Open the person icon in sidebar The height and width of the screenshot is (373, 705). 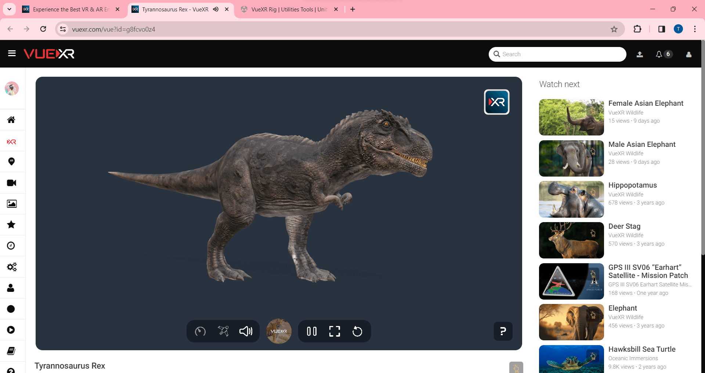pos(11,288)
